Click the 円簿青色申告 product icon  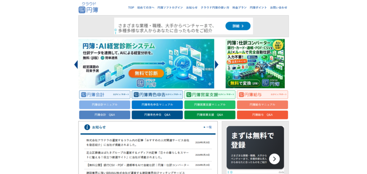136,95
